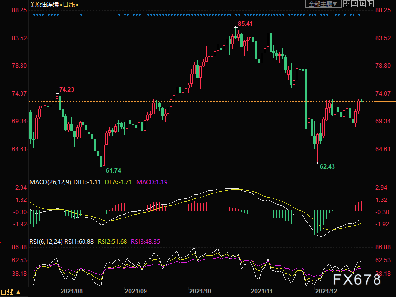Click the export-arrow chart icon
The width and height of the screenshot is (396, 297).
[x=370, y=4]
